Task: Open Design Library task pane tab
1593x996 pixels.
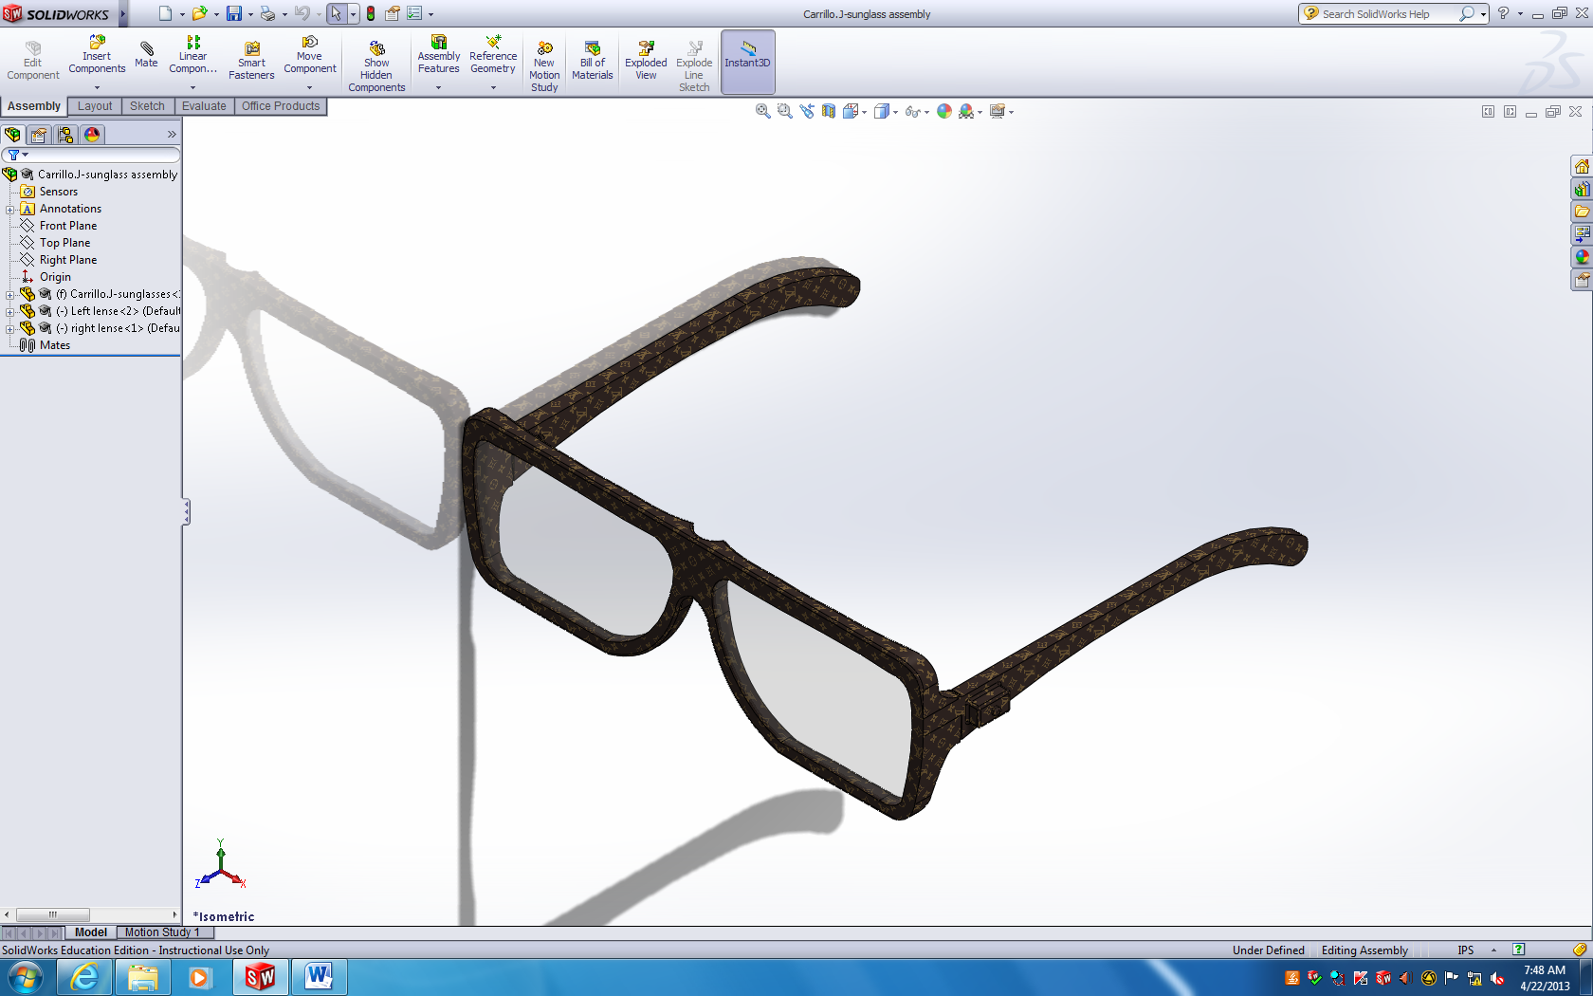Action: pyautogui.click(x=1582, y=189)
